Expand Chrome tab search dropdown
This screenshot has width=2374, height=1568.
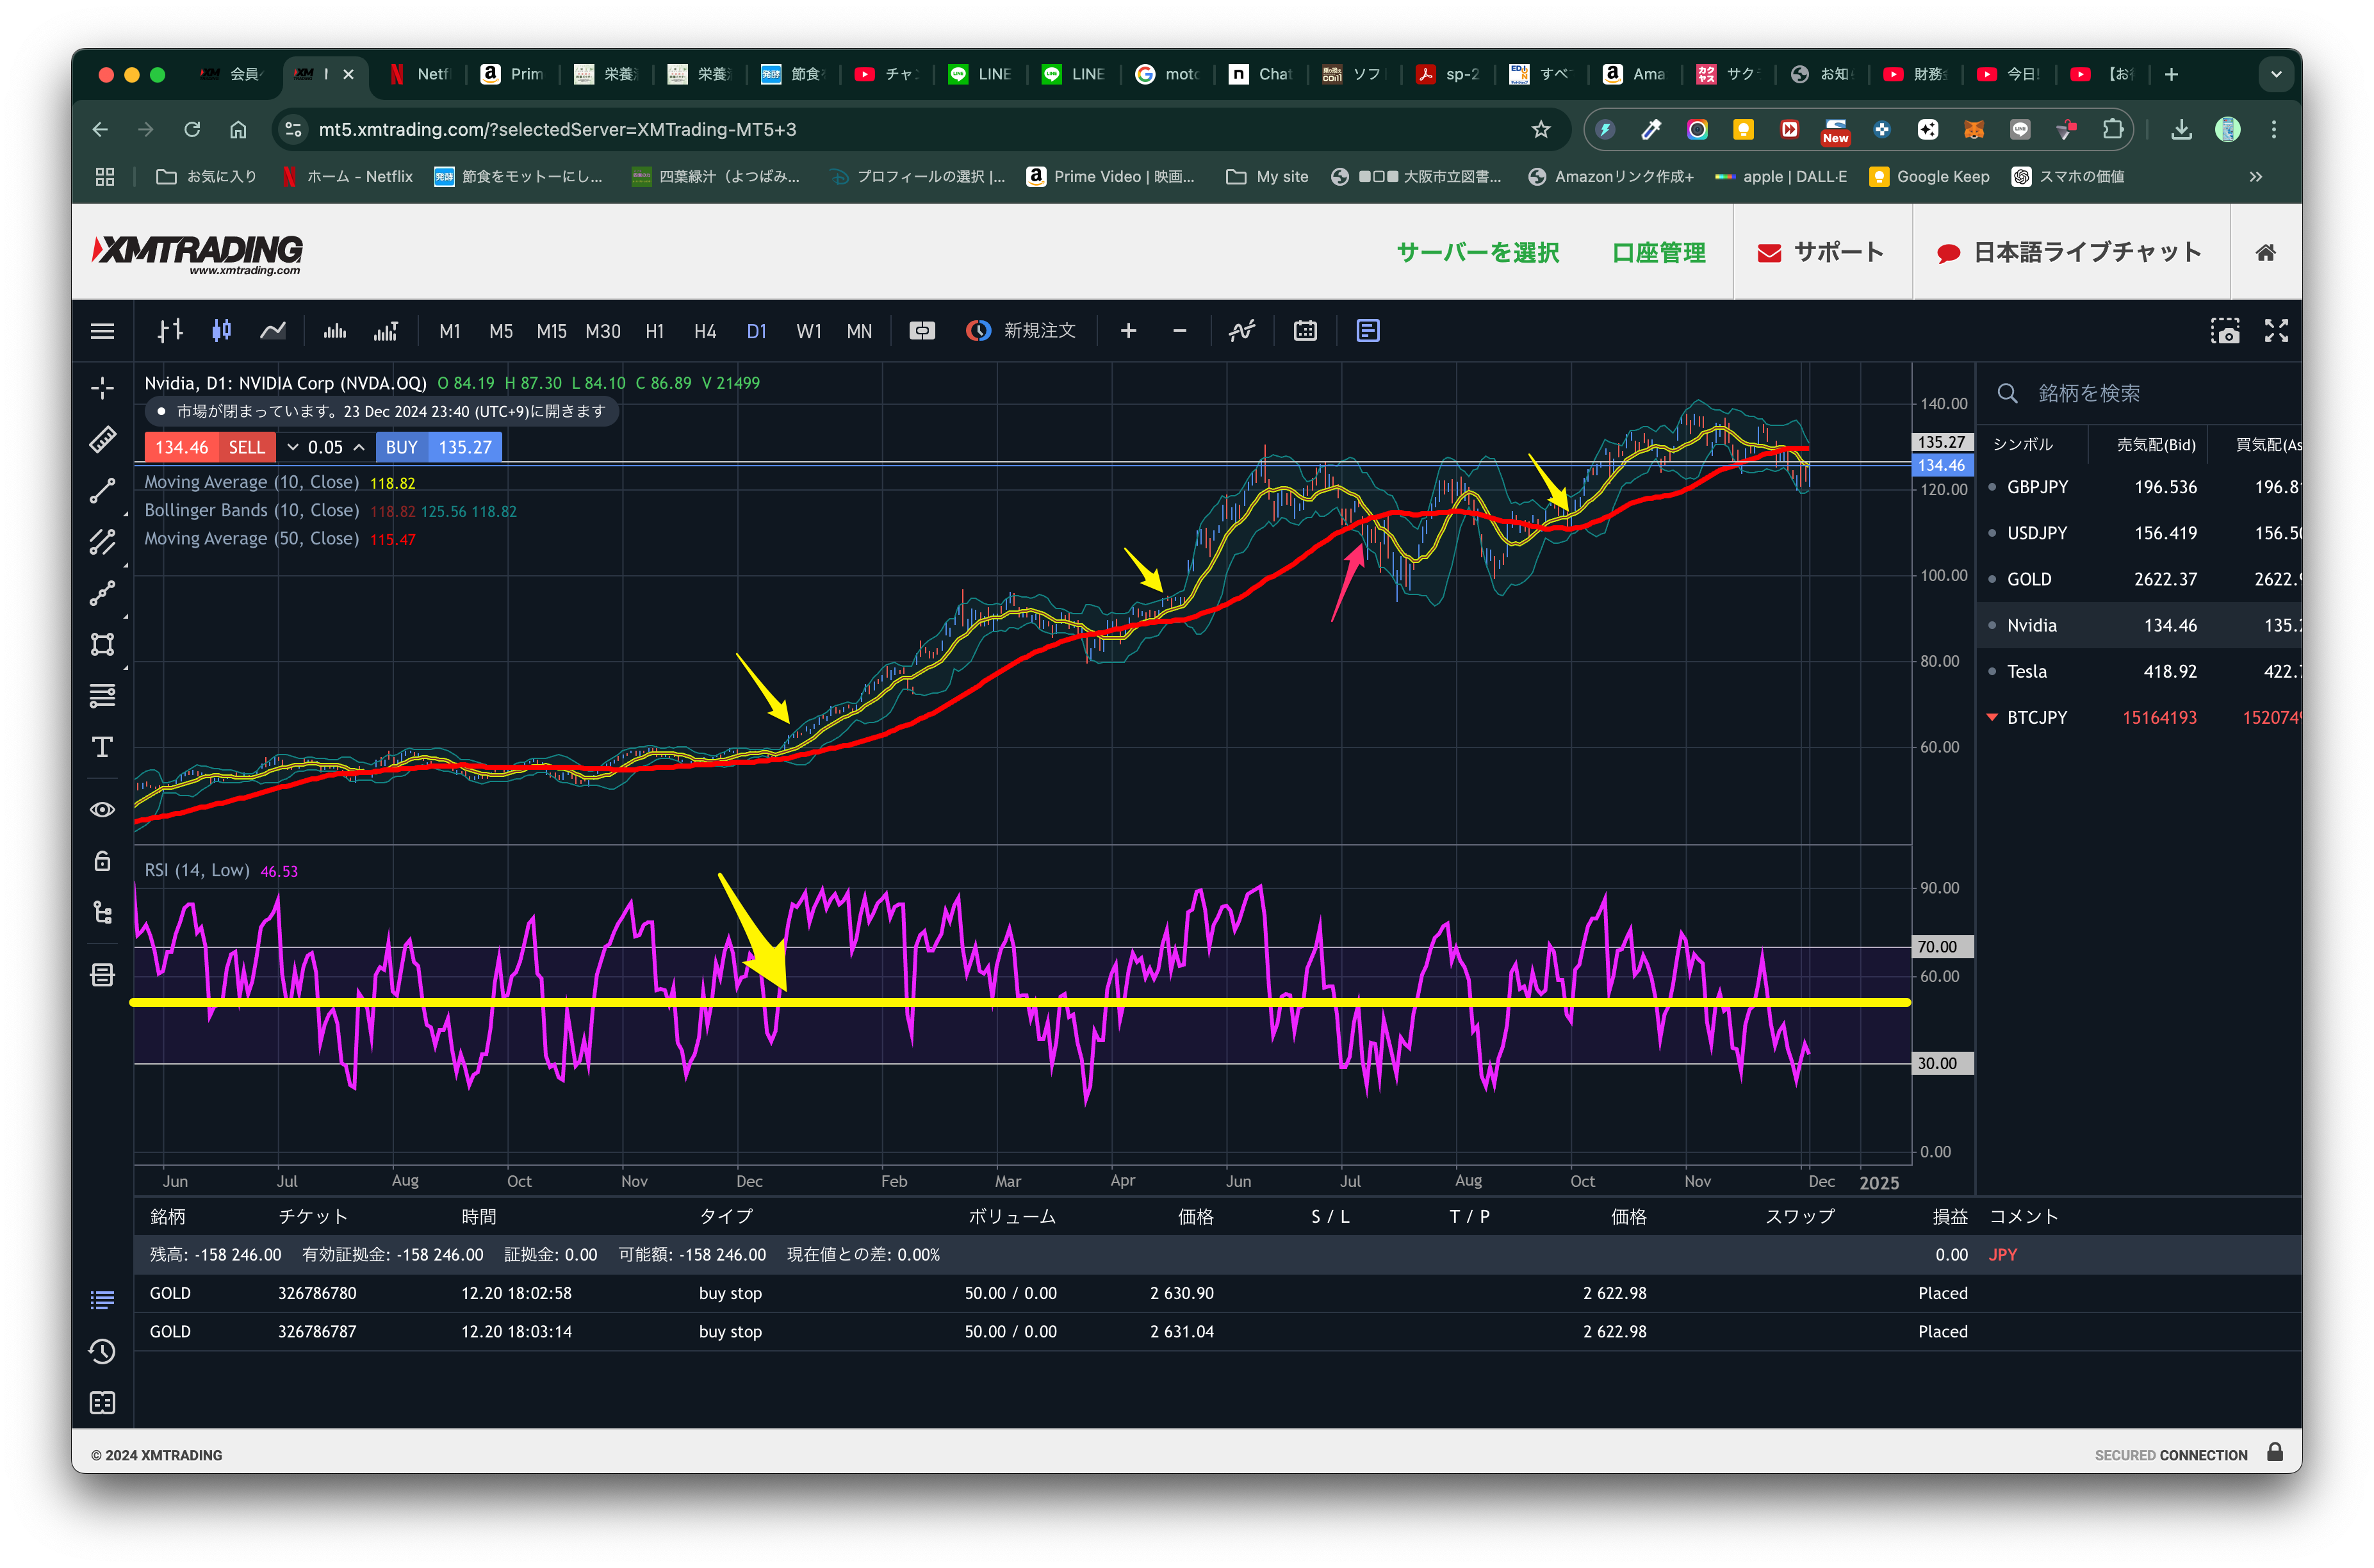[x=2275, y=74]
